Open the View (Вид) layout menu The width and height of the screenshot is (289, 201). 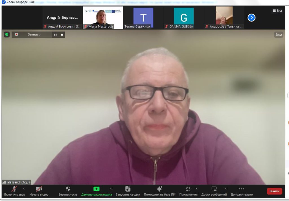click(277, 11)
